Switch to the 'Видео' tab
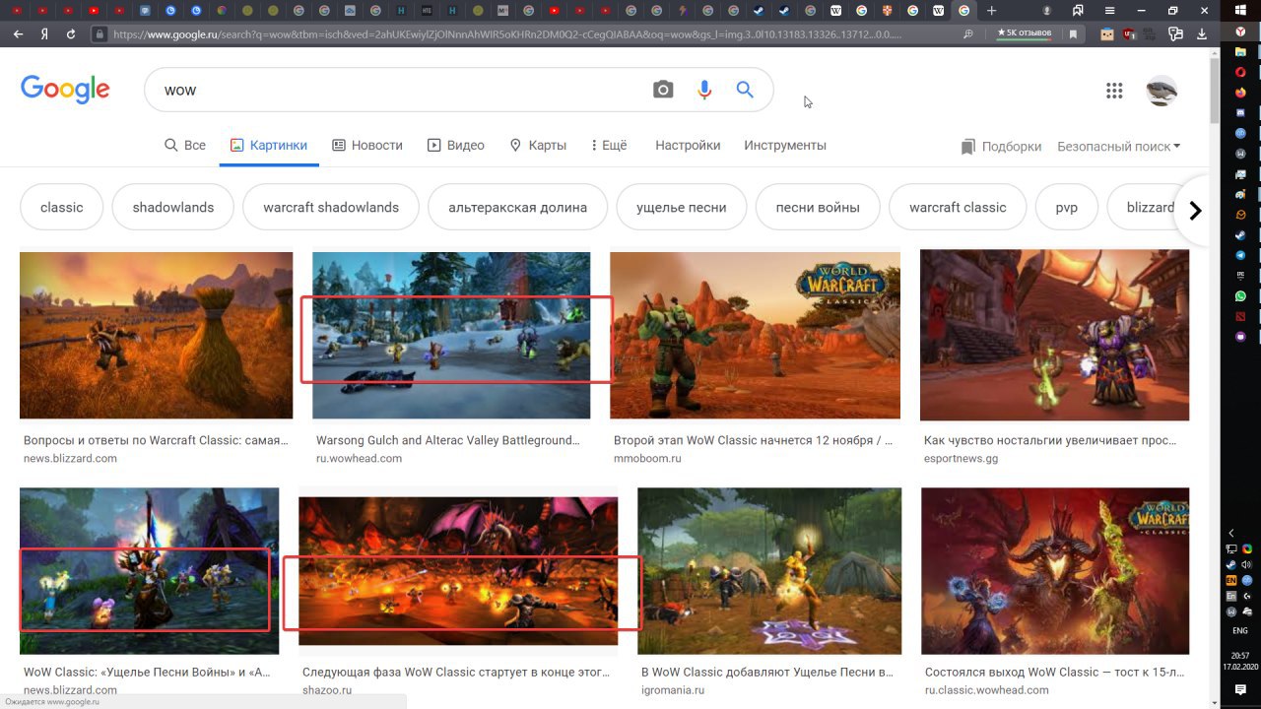The height and width of the screenshot is (709, 1261). pyautogui.click(x=456, y=145)
